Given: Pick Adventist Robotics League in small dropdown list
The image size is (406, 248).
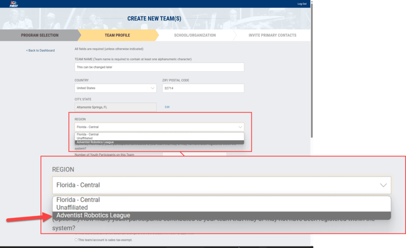Looking at the screenshot, I should 159,142.
